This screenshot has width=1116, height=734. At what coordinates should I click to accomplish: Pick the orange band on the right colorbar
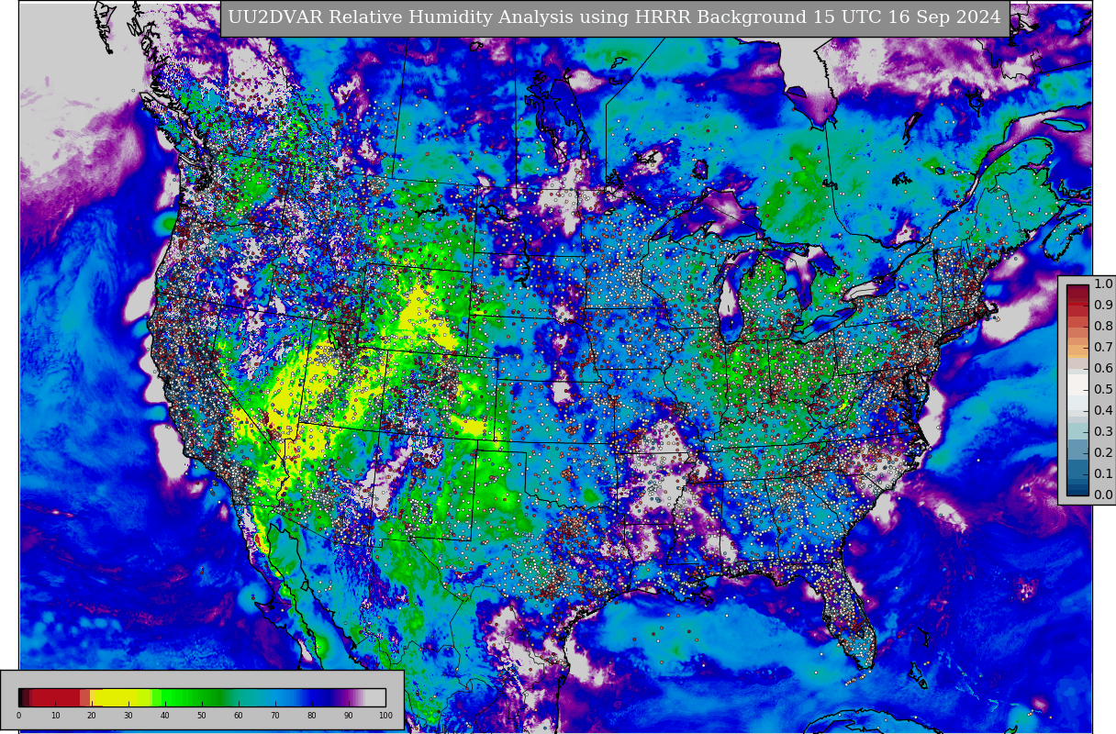point(1077,351)
